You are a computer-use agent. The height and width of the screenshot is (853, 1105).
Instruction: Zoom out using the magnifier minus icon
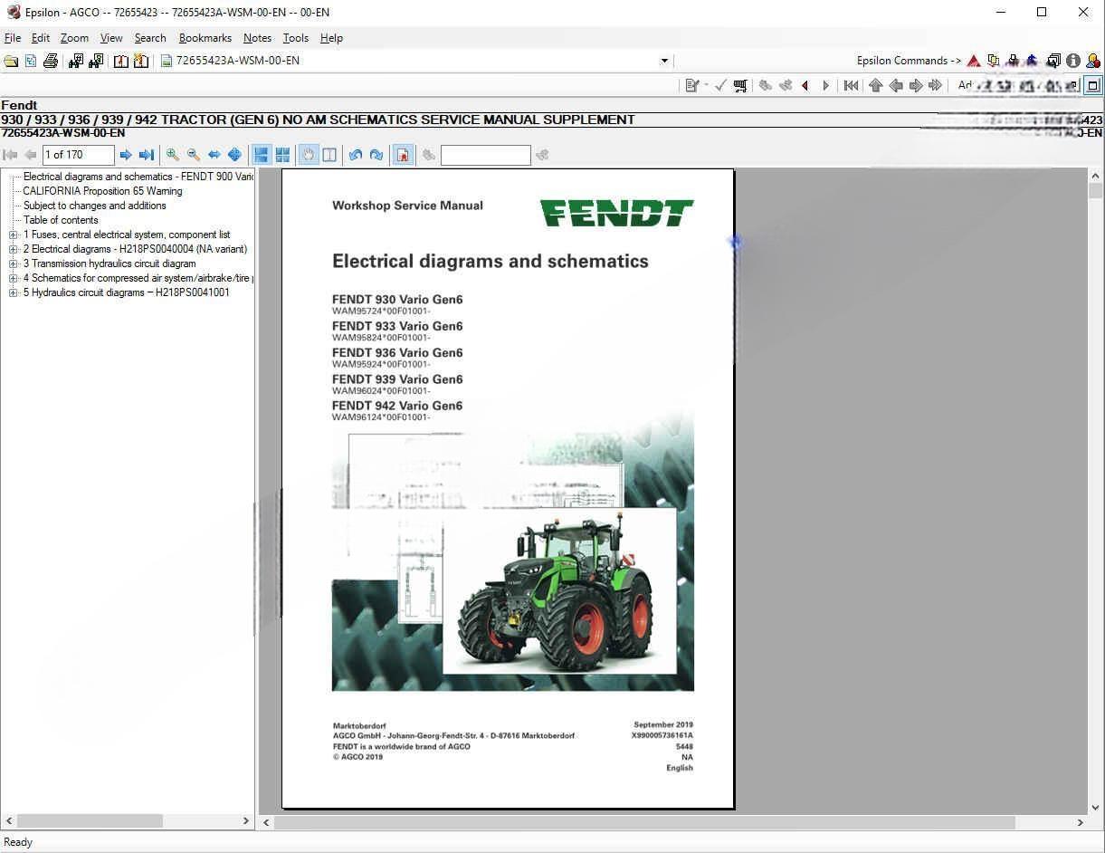click(193, 155)
